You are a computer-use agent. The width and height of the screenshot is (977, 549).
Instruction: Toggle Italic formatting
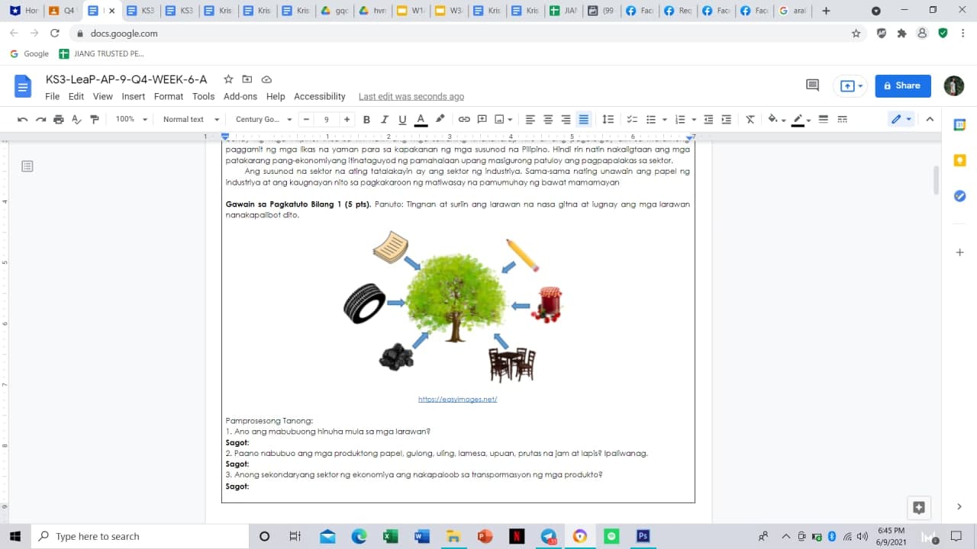(384, 119)
